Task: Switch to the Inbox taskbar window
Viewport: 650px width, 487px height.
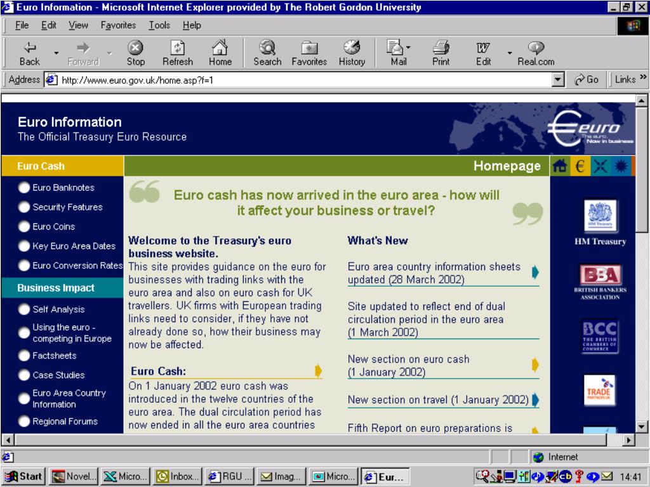Action: pos(178,477)
